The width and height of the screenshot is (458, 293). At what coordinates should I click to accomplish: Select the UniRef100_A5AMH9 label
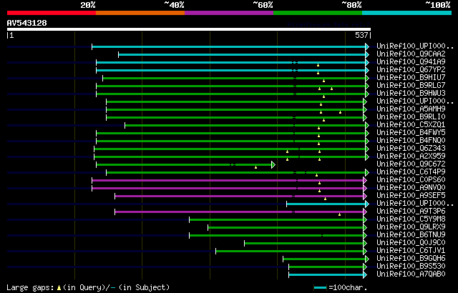pyautogui.click(x=411, y=109)
